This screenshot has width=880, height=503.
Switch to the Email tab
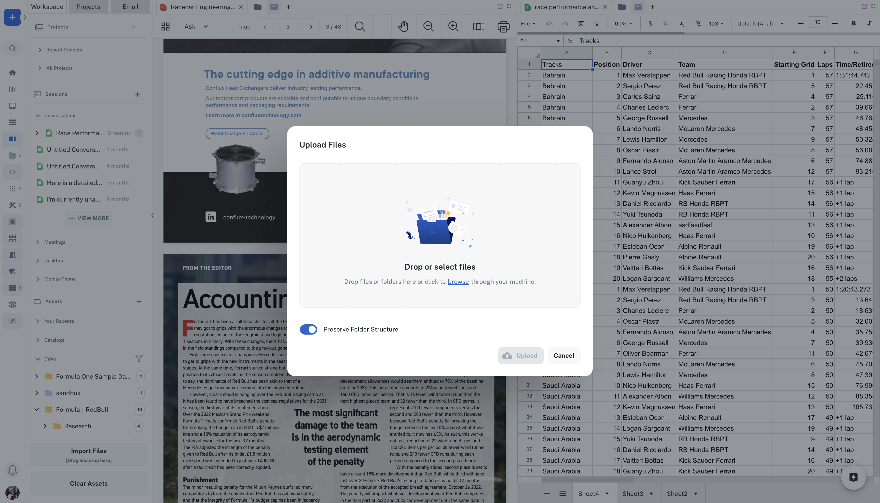pyautogui.click(x=130, y=7)
